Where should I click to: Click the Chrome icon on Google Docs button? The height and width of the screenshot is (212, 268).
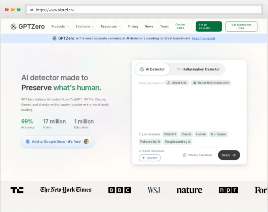[86, 141]
